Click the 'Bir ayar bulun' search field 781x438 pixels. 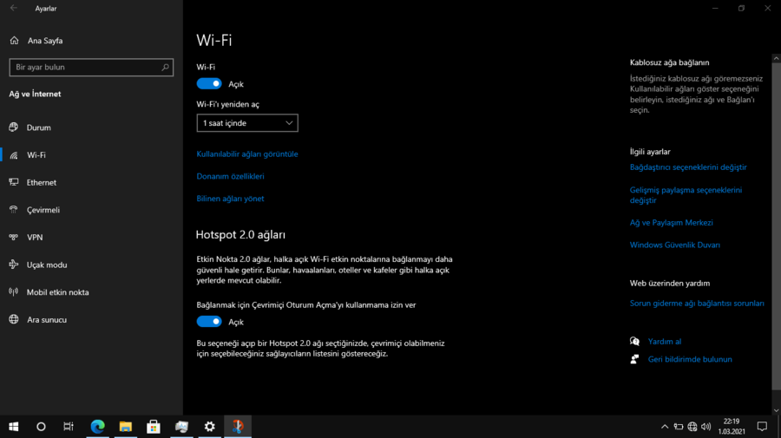click(x=91, y=67)
